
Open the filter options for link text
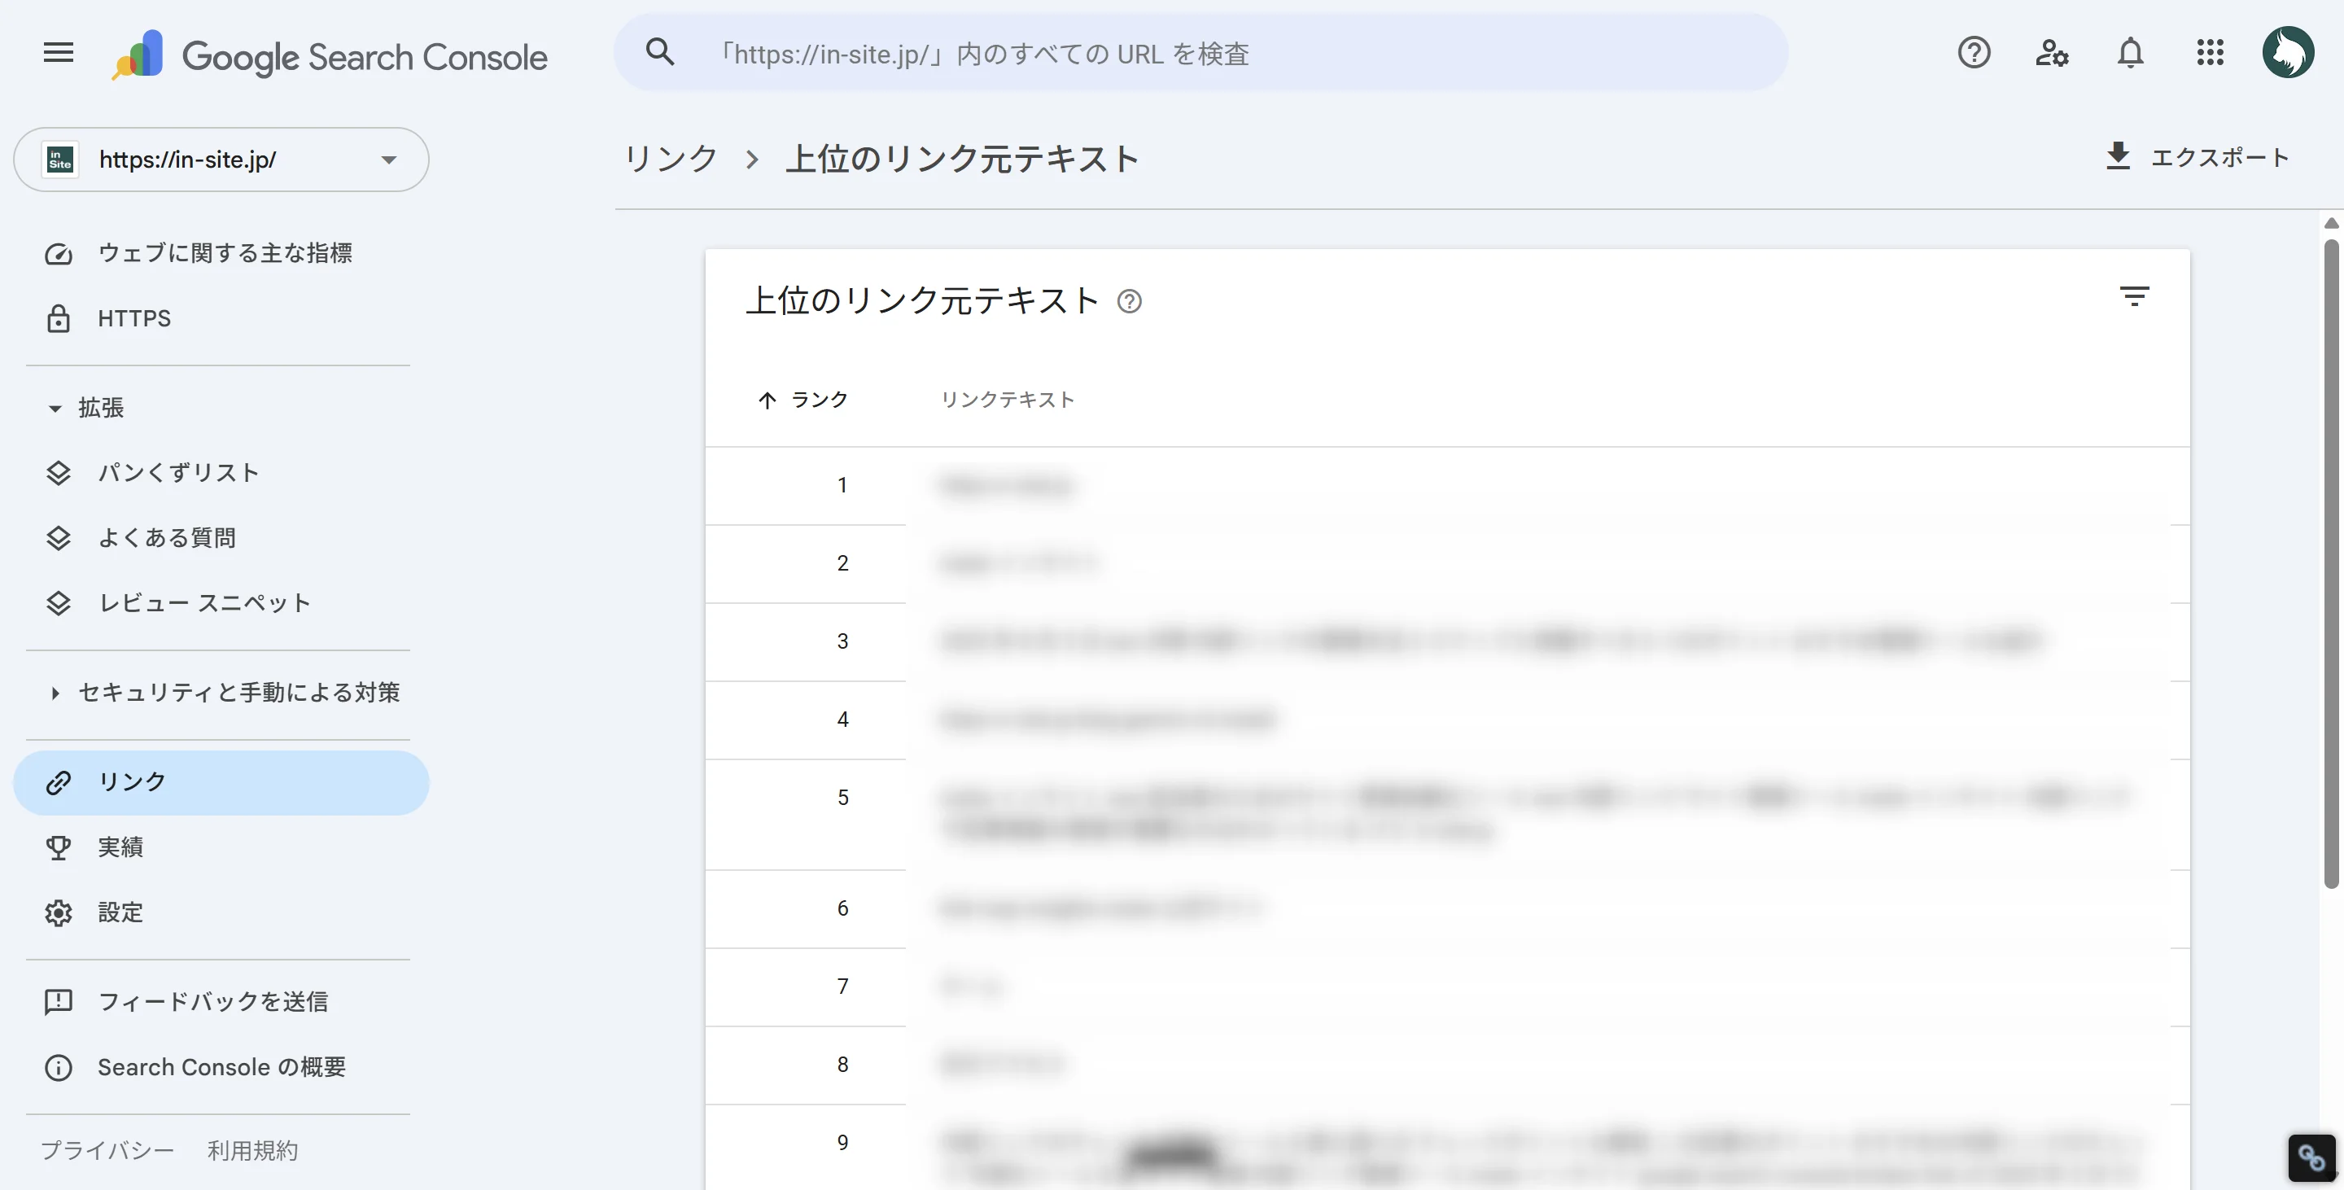pyautogui.click(x=2136, y=295)
